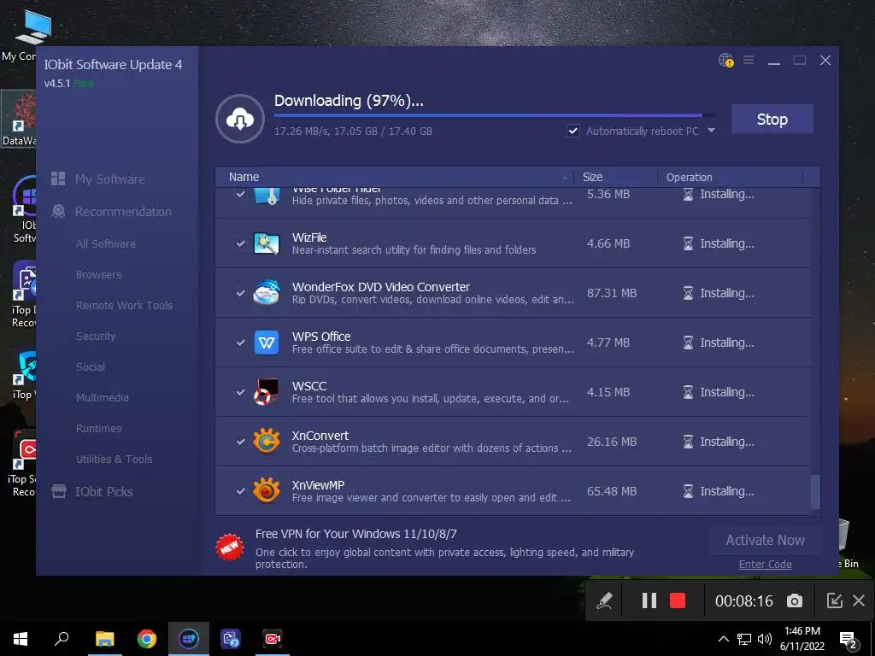Stop the screen recording with the red square

click(x=678, y=600)
